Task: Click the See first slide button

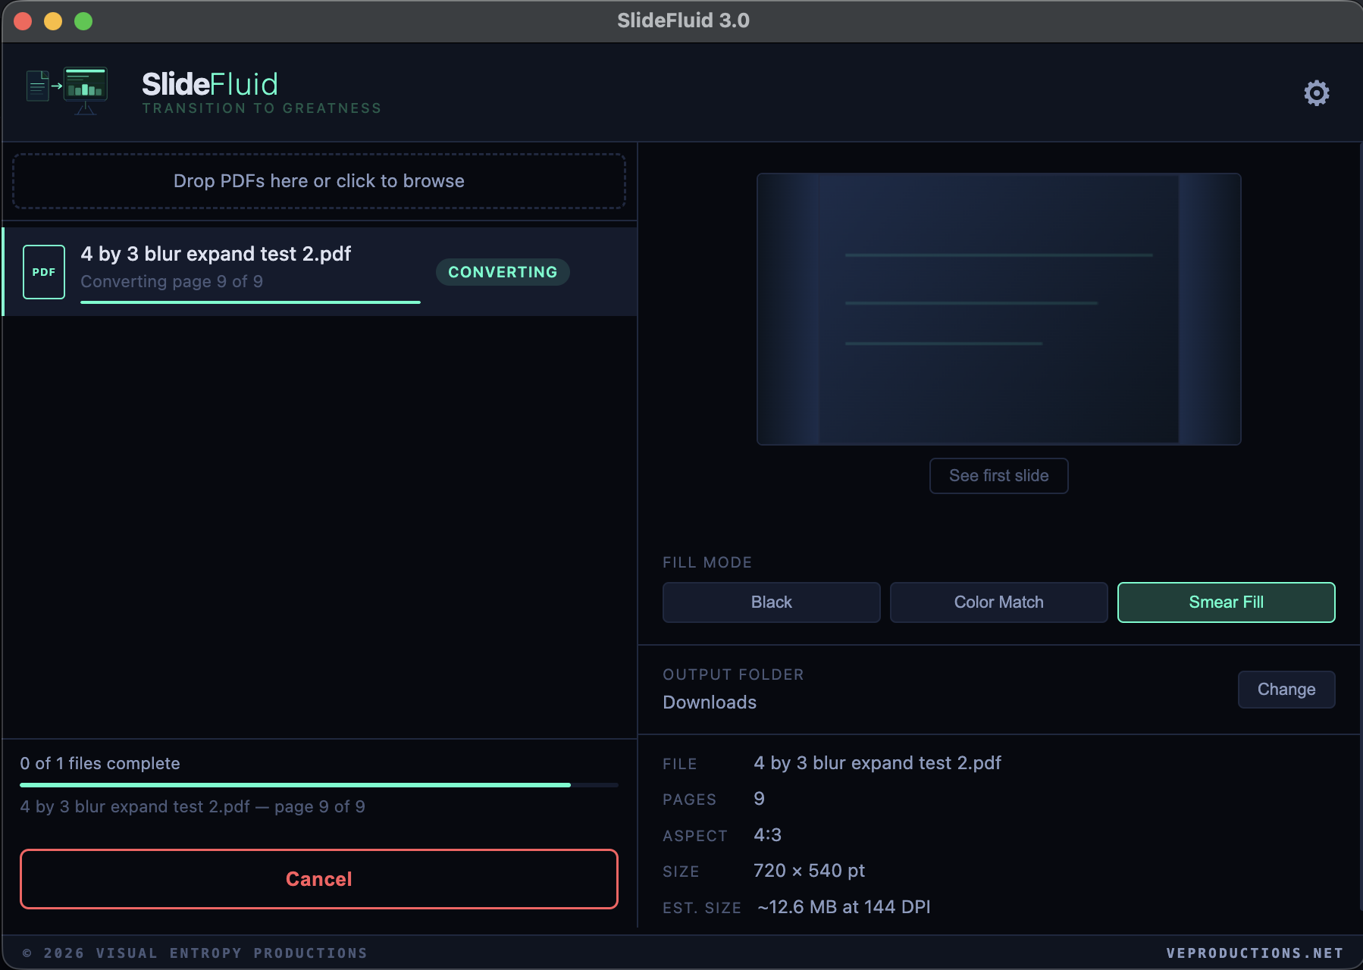Action: point(998,476)
